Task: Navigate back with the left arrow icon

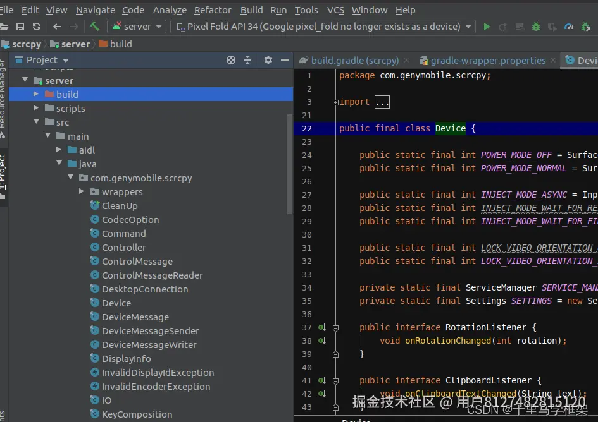Action: (x=57, y=27)
